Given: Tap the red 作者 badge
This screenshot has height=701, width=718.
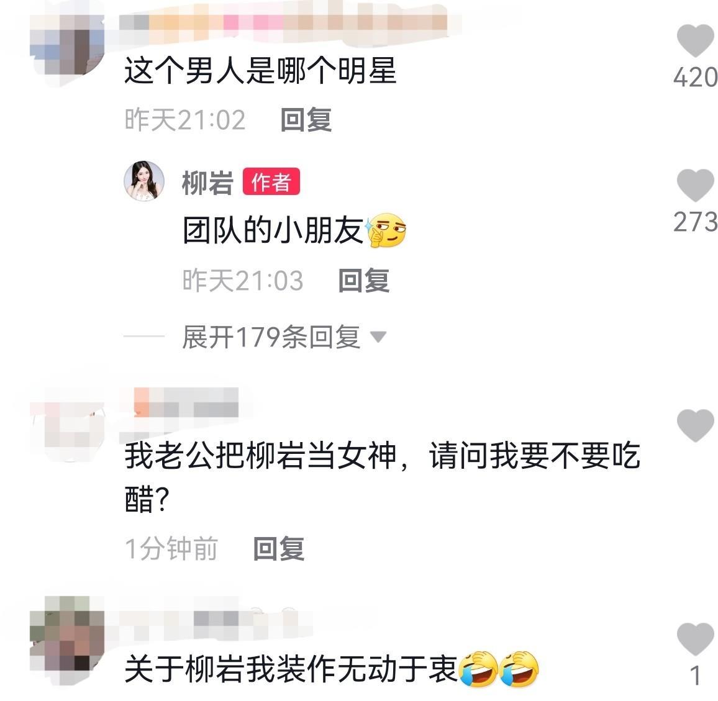Looking at the screenshot, I should click(x=271, y=182).
